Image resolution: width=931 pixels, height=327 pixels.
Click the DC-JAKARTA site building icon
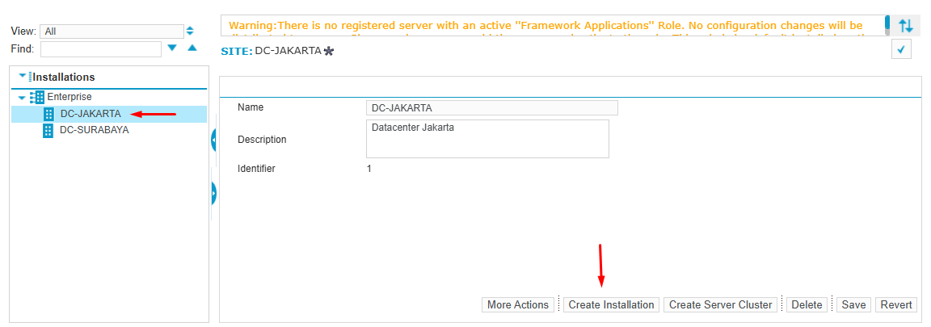pyautogui.click(x=48, y=114)
